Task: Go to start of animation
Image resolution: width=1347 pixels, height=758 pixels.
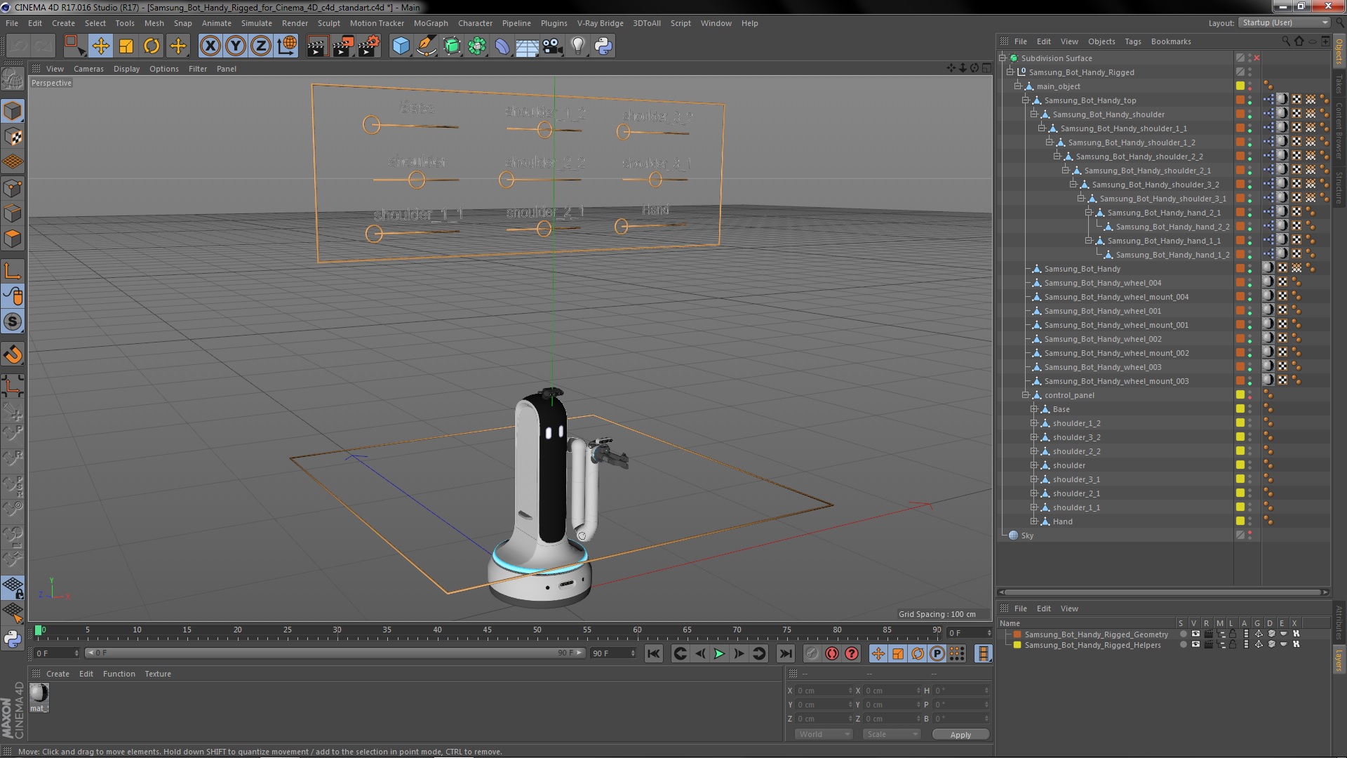Action: point(653,653)
